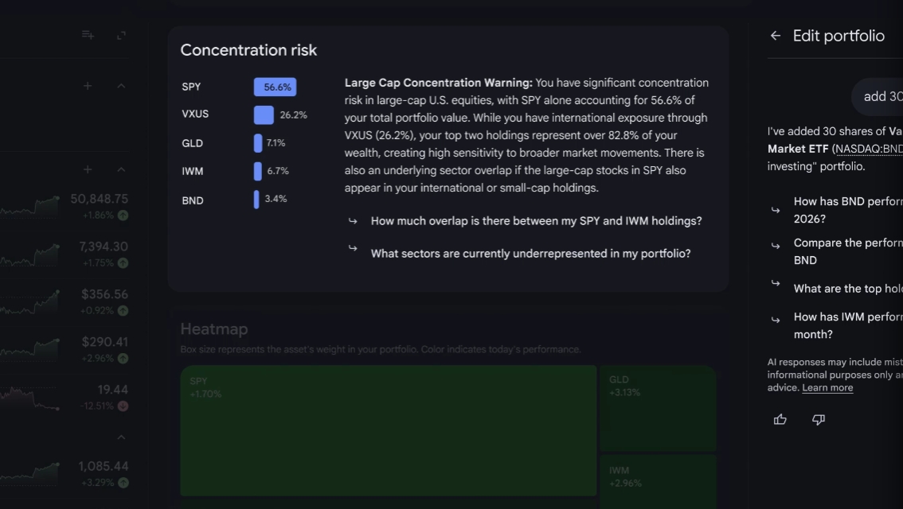Click the playlist-add icon in the left sidebar

point(88,35)
